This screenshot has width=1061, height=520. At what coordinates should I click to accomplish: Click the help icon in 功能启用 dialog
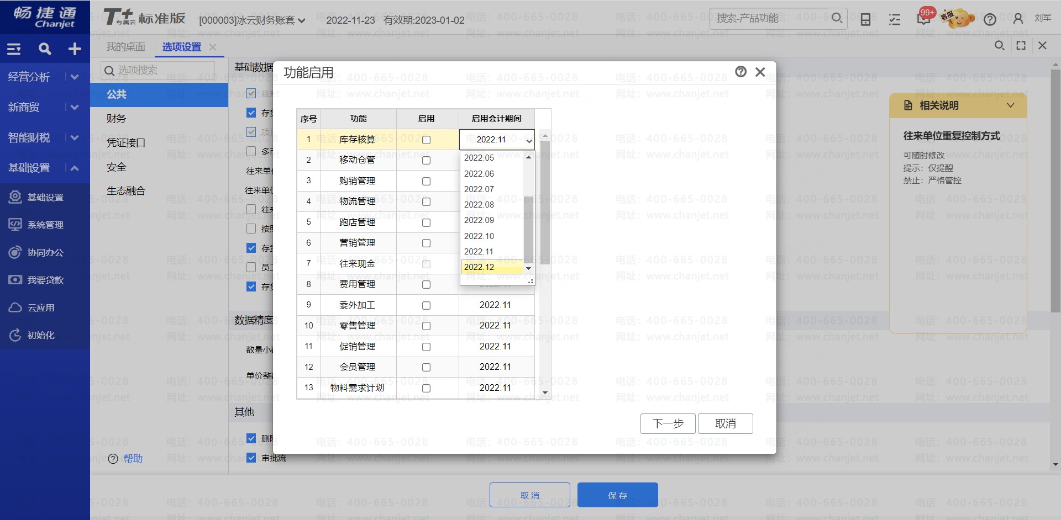tap(740, 72)
